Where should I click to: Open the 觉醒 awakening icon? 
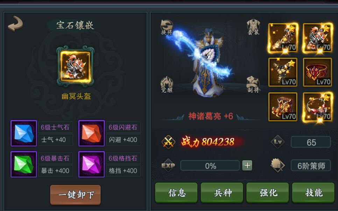167,85
